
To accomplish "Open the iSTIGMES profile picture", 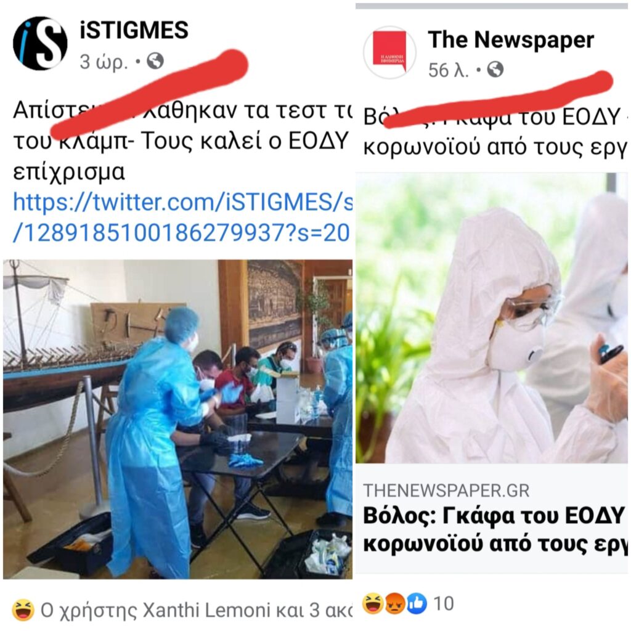I will click(40, 43).
